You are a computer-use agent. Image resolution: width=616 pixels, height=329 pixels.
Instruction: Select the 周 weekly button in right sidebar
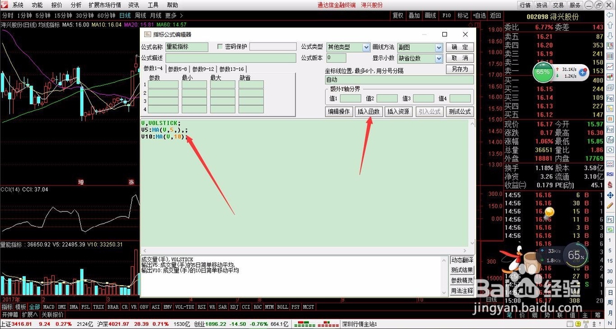pos(610,303)
